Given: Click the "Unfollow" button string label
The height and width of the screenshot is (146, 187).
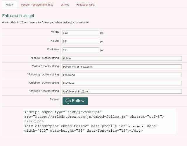Looking at the screenshot, I should 44,83.
